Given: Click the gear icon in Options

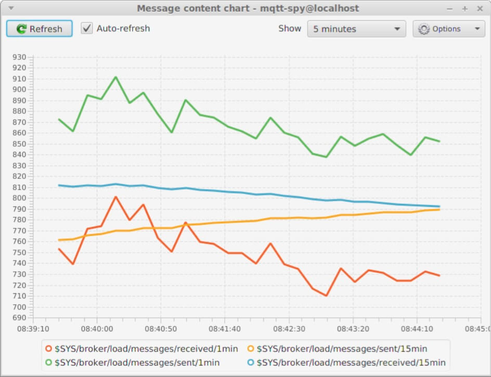Looking at the screenshot, I should pyautogui.click(x=424, y=29).
